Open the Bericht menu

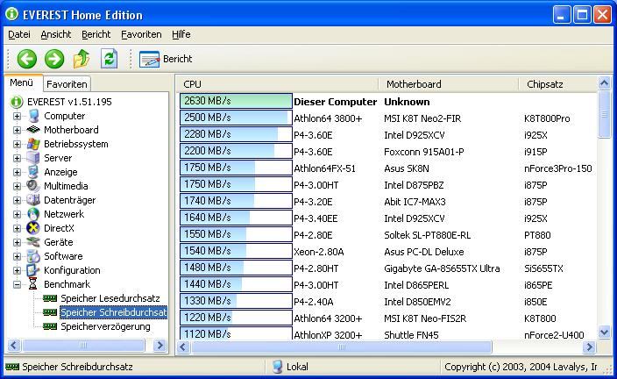[96, 35]
